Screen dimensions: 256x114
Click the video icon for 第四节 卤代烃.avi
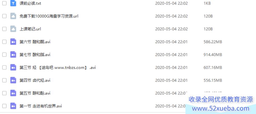13,80
